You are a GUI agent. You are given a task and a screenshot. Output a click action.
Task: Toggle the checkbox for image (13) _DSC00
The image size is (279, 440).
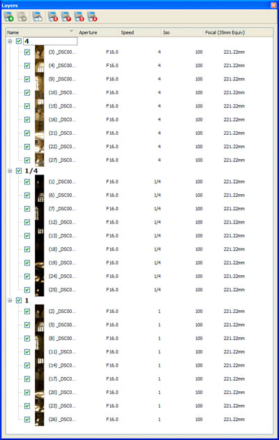point(27,236)
